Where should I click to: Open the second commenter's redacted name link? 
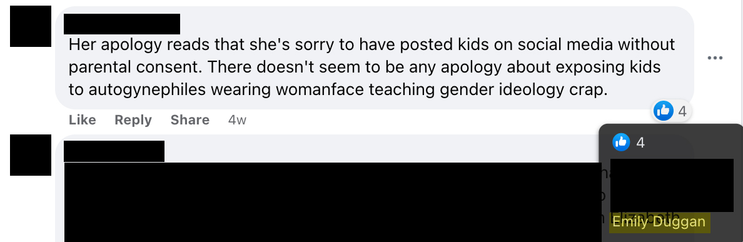coord(114,151)
